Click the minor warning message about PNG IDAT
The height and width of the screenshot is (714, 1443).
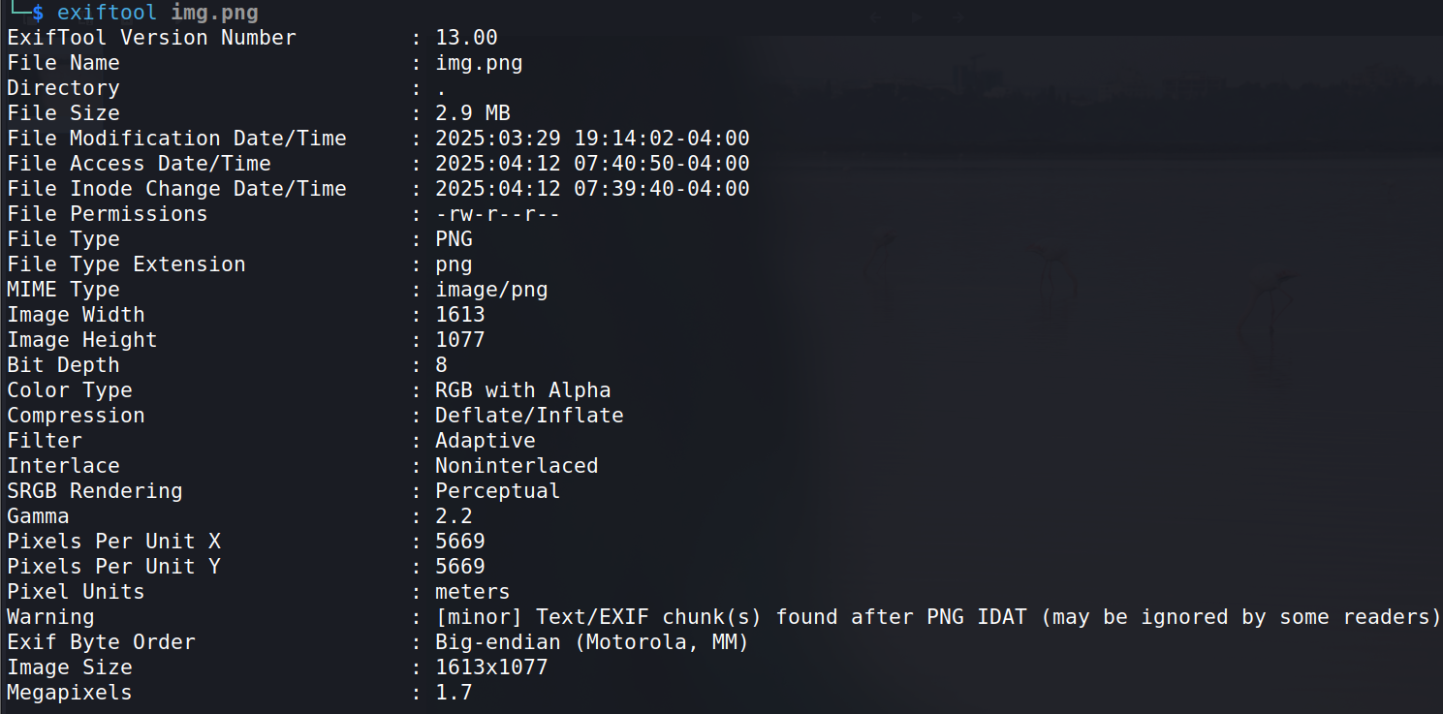click(938, 617)
